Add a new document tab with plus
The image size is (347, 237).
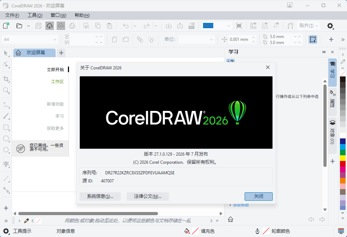pos(61,53)
